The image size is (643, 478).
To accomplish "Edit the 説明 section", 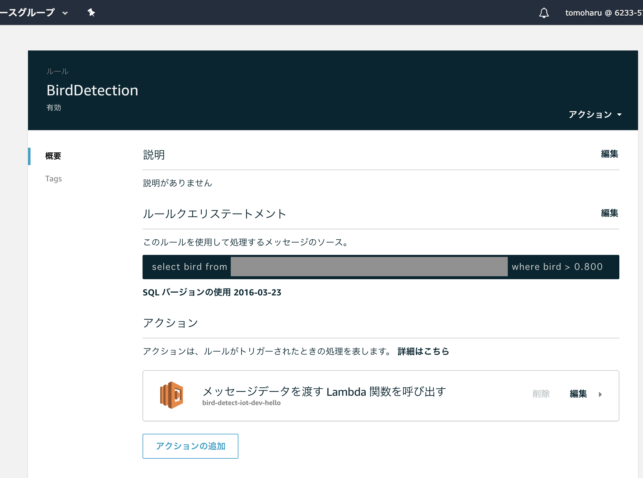I will [x=609, y=154].
